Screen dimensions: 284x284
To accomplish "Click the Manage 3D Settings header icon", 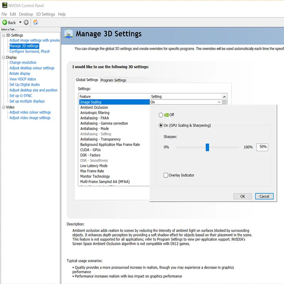I will point(69,34).
